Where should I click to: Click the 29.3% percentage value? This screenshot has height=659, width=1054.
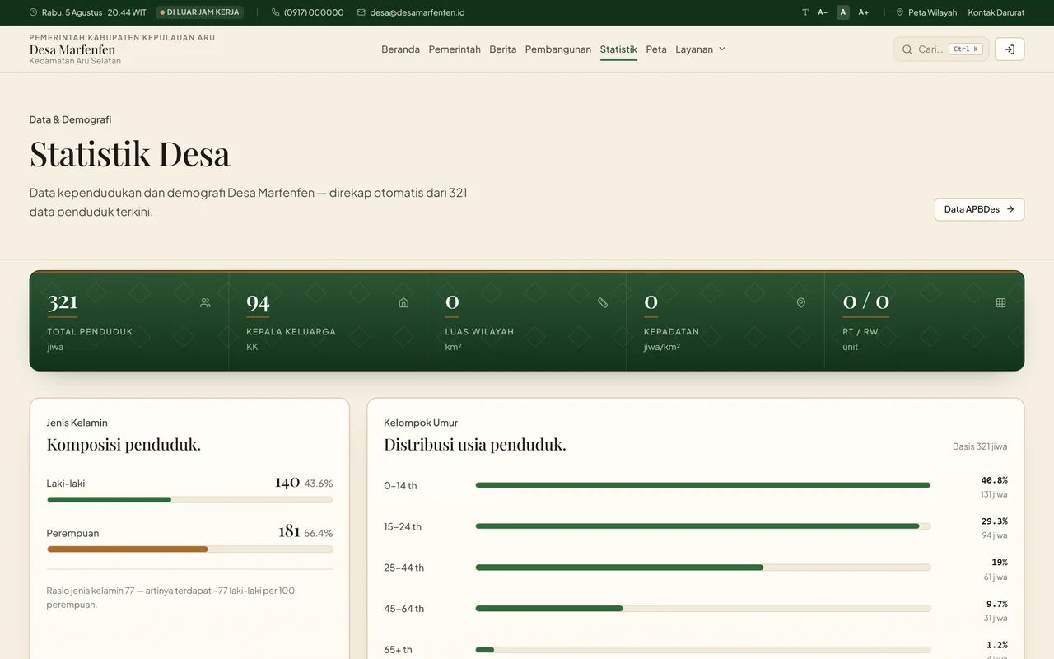pos(994,521)
